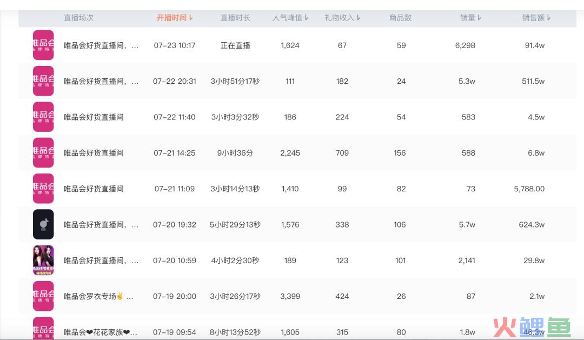The image size is (584, 340).
Task: Select sales volume 2,141
Action: [467, 261]
